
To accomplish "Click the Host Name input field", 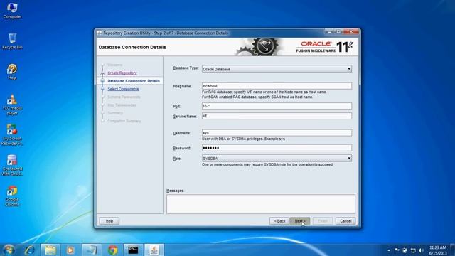I will [277, 86].
